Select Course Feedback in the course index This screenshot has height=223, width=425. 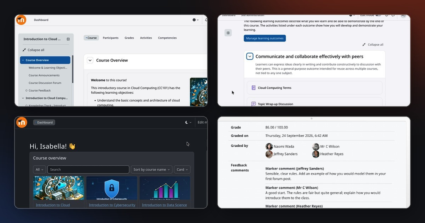click(39, 91)
